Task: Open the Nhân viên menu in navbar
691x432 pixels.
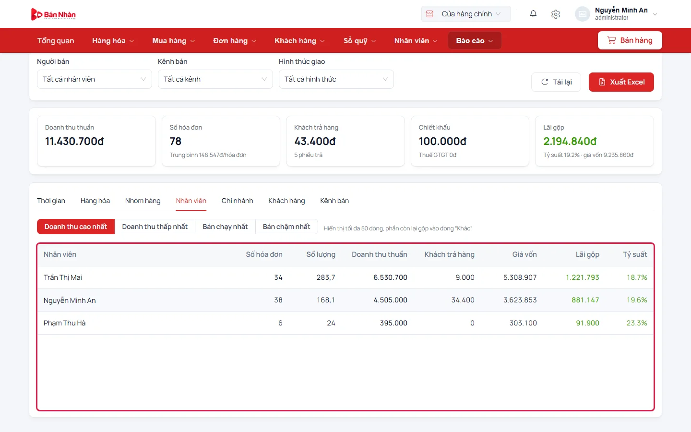Action: click(x=416, y=41)
